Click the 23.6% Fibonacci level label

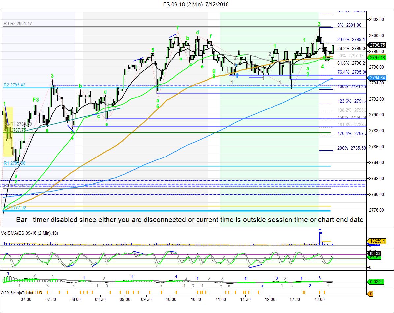point(352,39)
